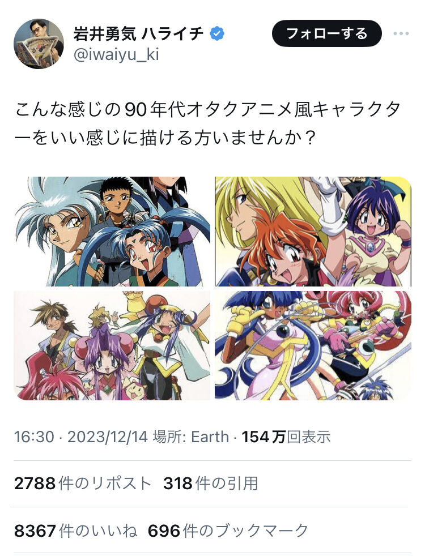The height and width of the screenshot is (556, 425).
Task: Follow the account with フォローする button
Action: (327, 33)
